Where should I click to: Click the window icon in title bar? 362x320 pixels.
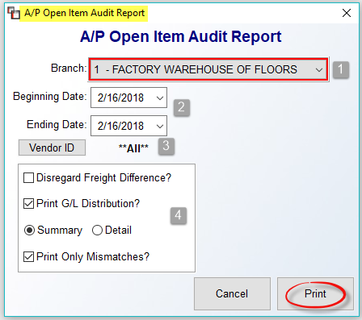pos(14,13)
